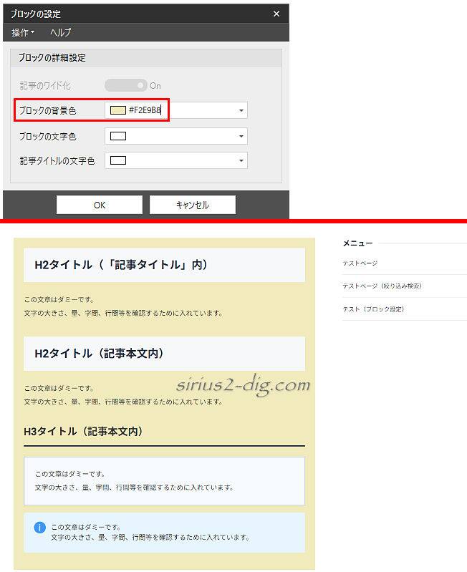The width and height of the screenshot is (467, 572).
Task: Click the H2タイトル（「記事タイトル」内） heading
Action: 121,265
